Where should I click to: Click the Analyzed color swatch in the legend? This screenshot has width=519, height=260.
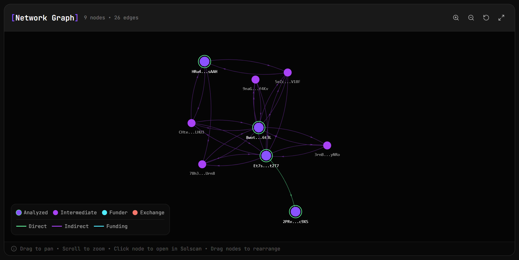pos(19,213)
